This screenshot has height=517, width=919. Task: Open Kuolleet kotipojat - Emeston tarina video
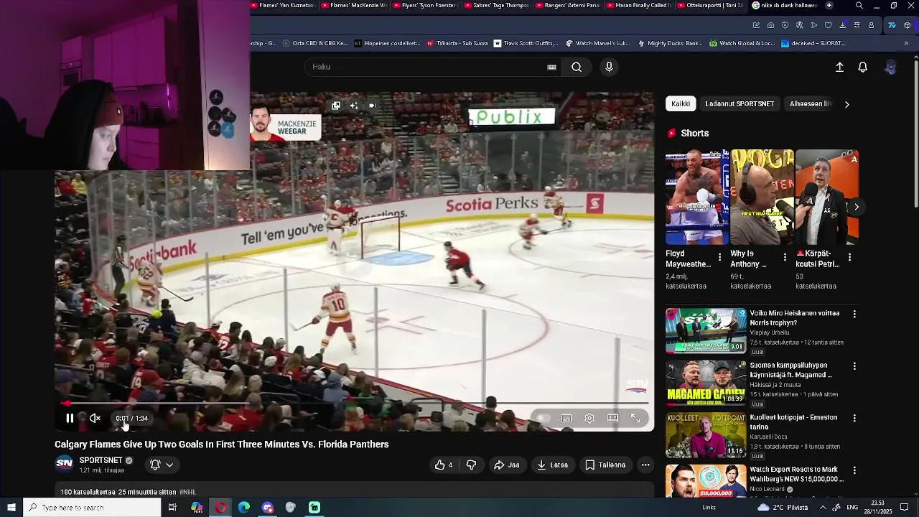pyautogui.click(x=706, y=435)
